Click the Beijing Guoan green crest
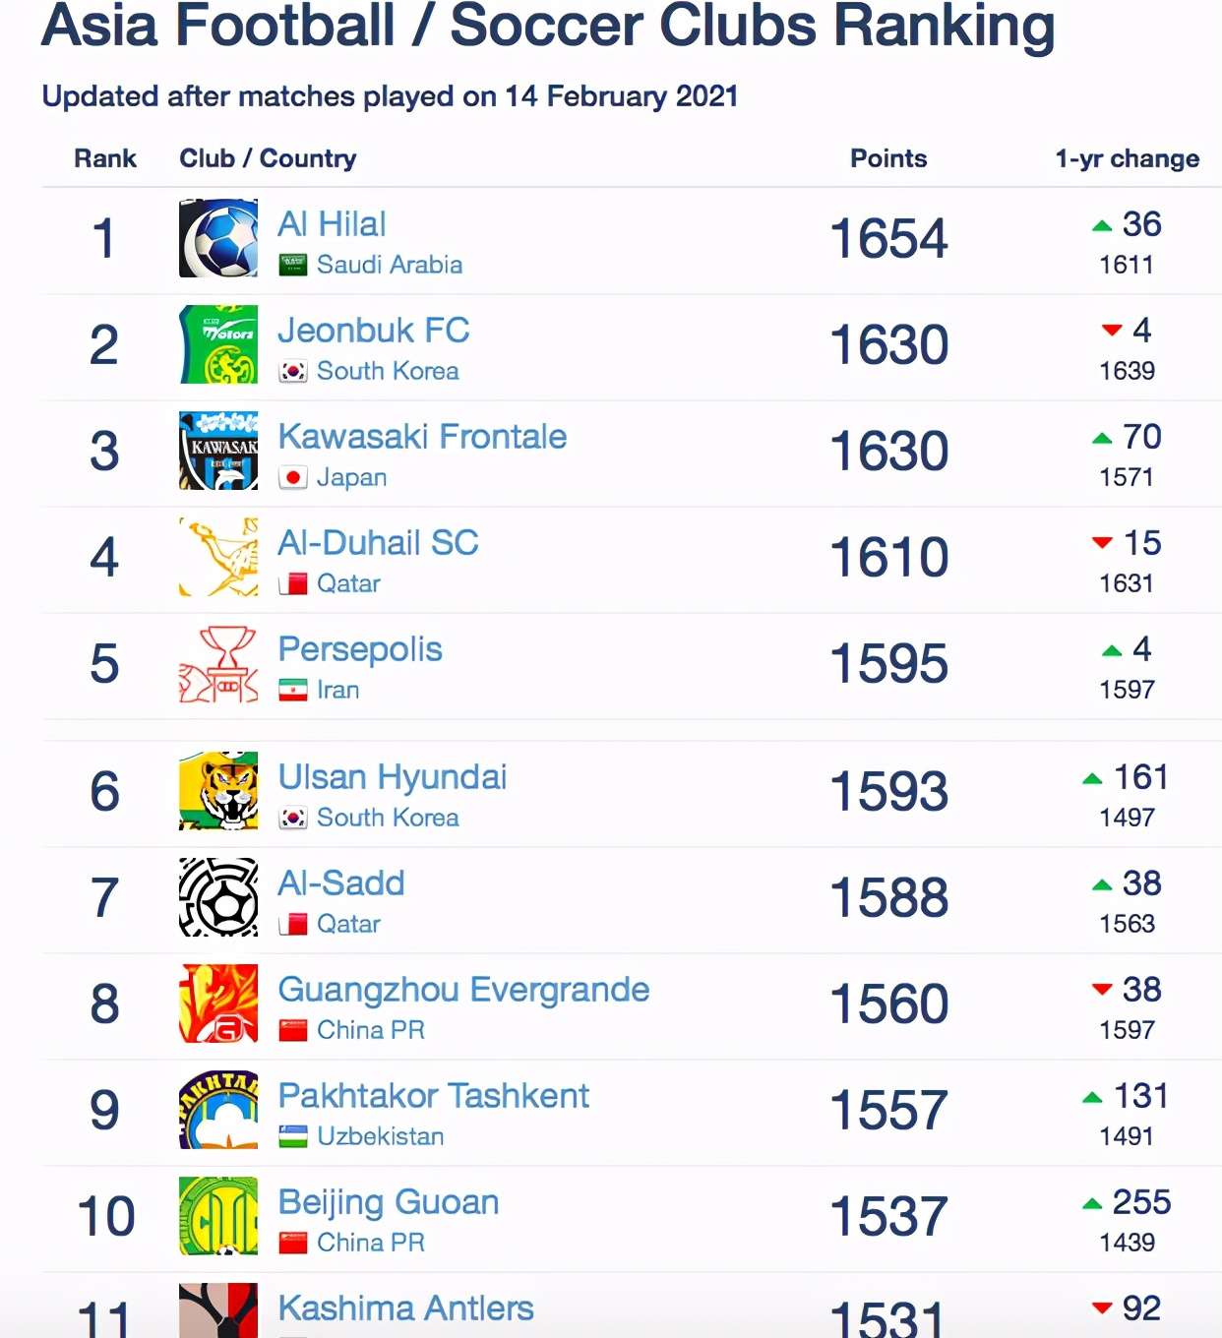This screenshot has height=1338, width=1222. tap(218, 1216)
